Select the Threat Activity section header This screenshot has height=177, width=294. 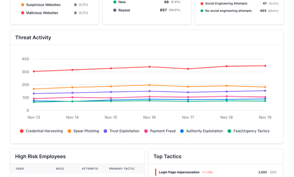click(33, 38)
